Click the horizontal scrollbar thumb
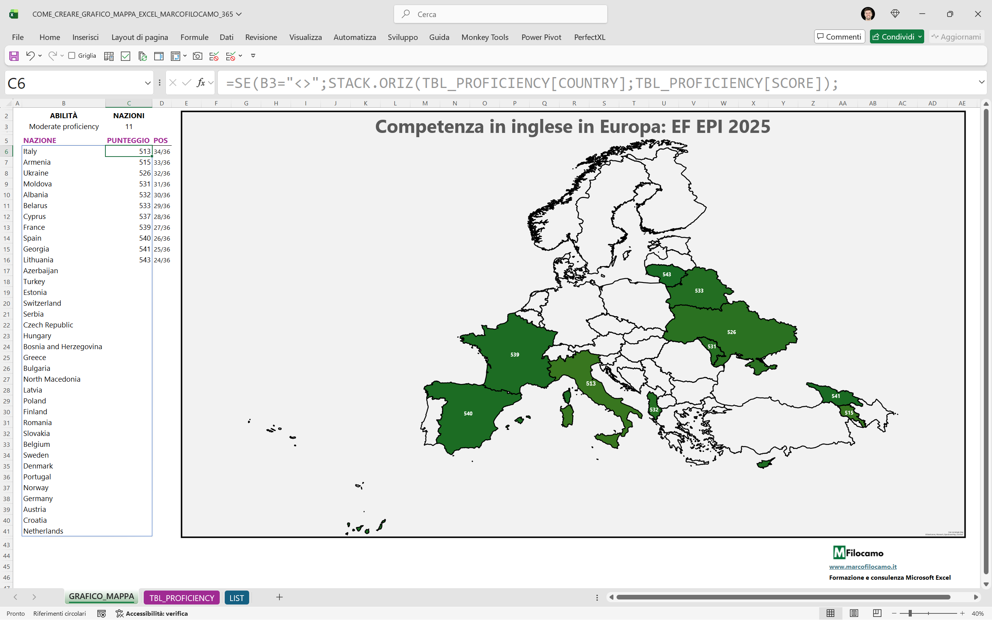This screenshot has width=992, height=620. click(783, 597)
